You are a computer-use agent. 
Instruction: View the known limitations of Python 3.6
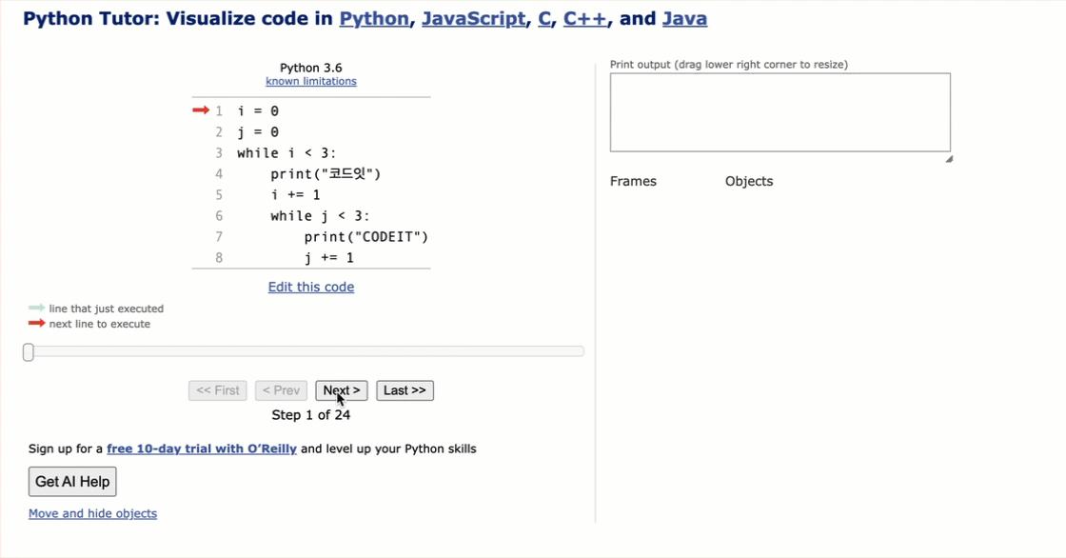[x=311, y=81]
